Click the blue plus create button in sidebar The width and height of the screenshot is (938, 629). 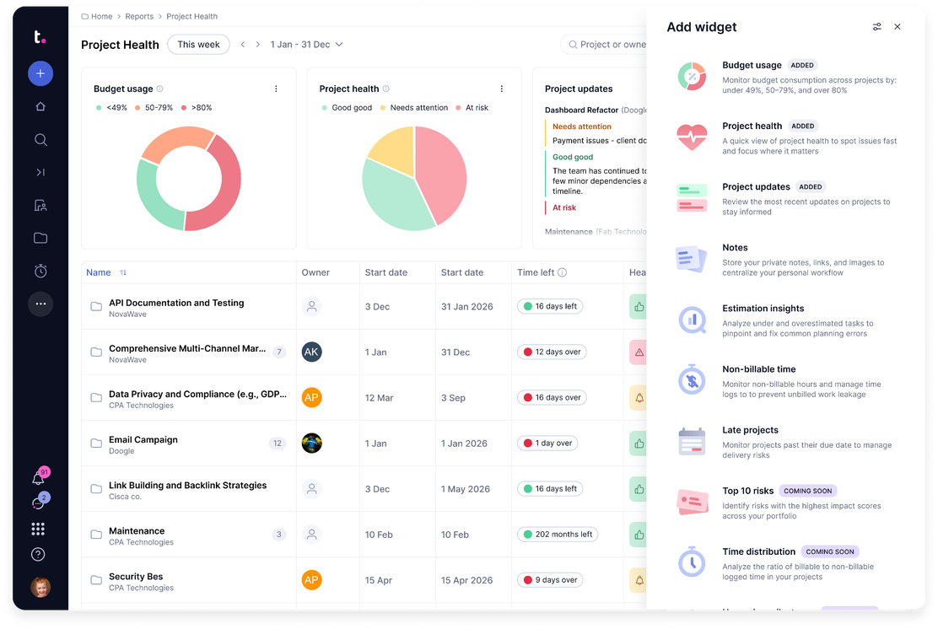[x=40, y=73]
